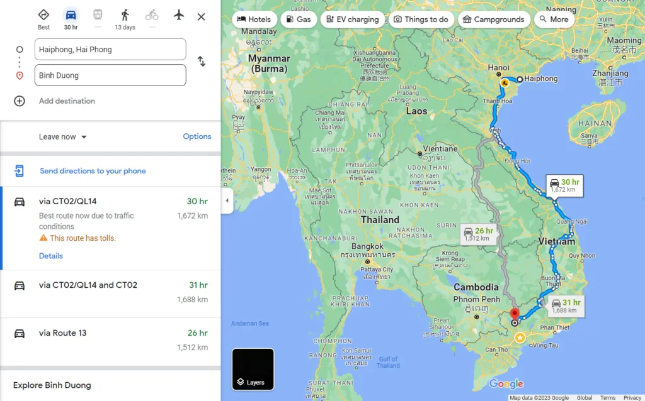Collapse the side panel arrow

[x=227, y=200]
